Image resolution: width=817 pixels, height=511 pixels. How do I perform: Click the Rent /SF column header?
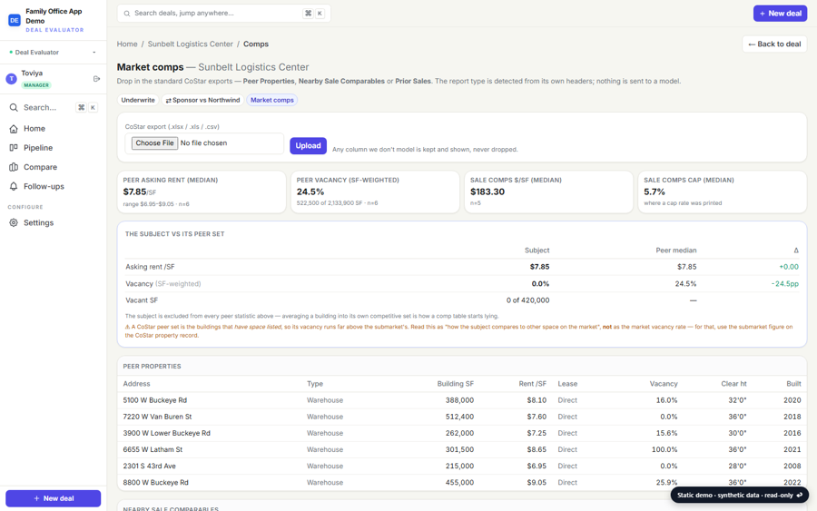coord(532,384)
